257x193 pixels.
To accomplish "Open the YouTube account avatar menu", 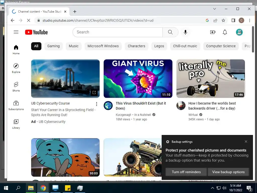I will tap(239, 32).
